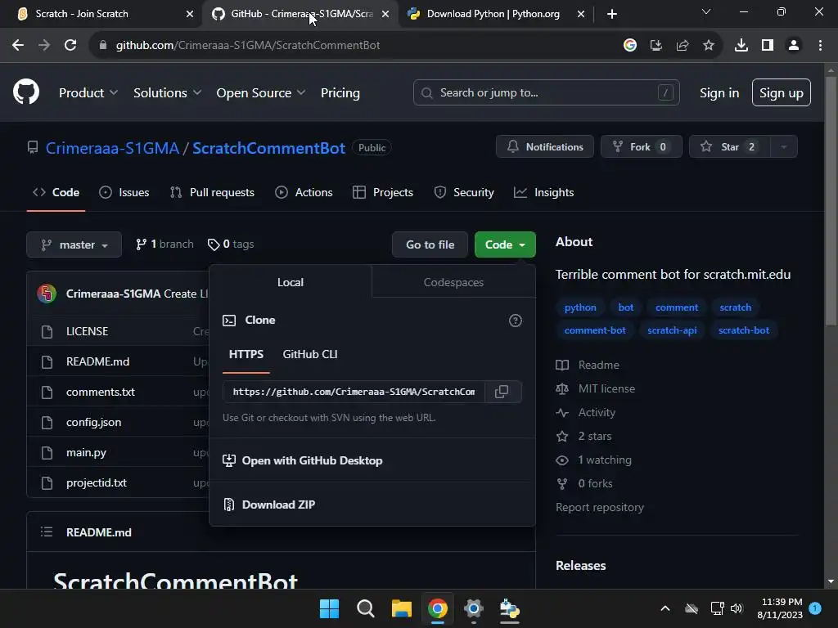Open Windows taskbar Search
838x628 pixels.
point(366,608)
